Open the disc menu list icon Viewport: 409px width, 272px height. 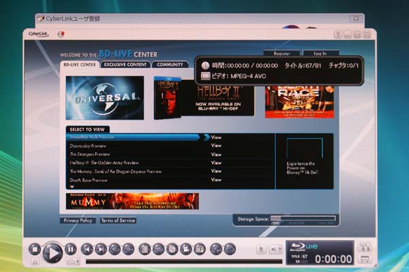(x=145, y=250)
